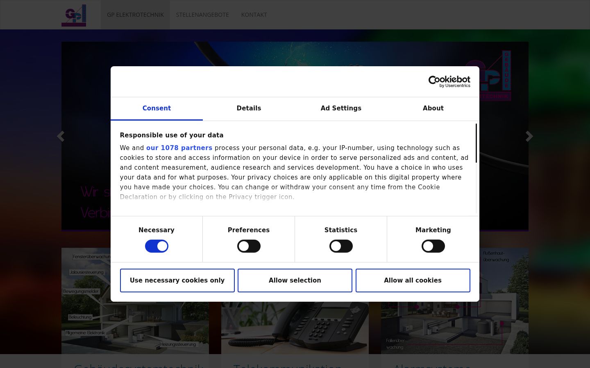590x368 pixels.
Task: Advance carousel with the next arrow
Action: pos(529,136)
